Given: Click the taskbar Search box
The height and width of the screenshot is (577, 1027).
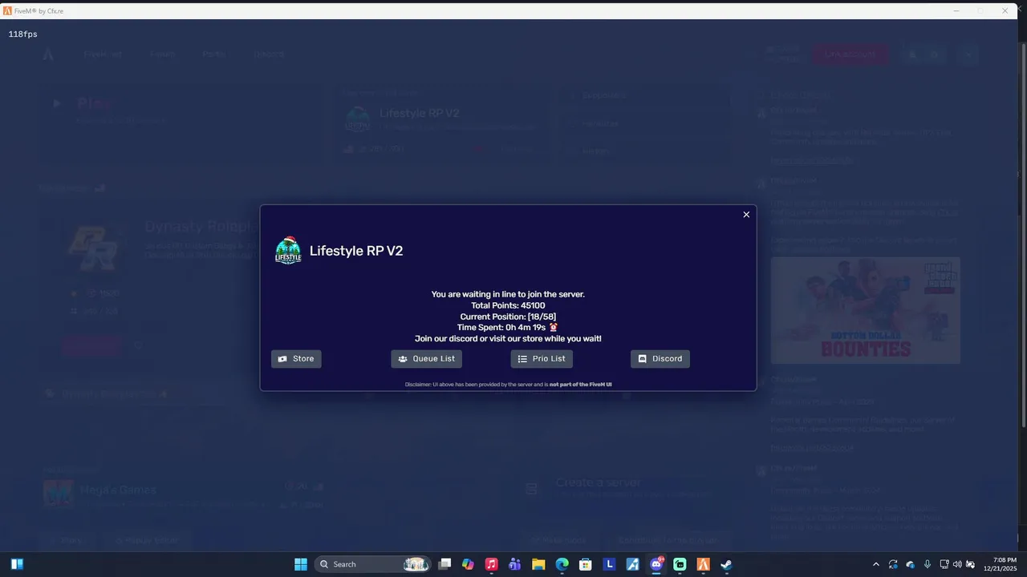Looking at the screenshot, I should [x=374, y=564].
